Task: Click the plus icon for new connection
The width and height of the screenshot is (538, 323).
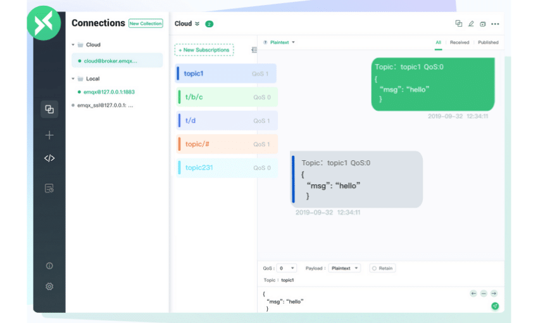Action: pyautogui.click(x=49, y=135)
